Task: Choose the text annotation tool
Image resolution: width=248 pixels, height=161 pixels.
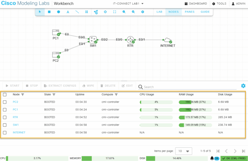Action: [x=68, y=12]
